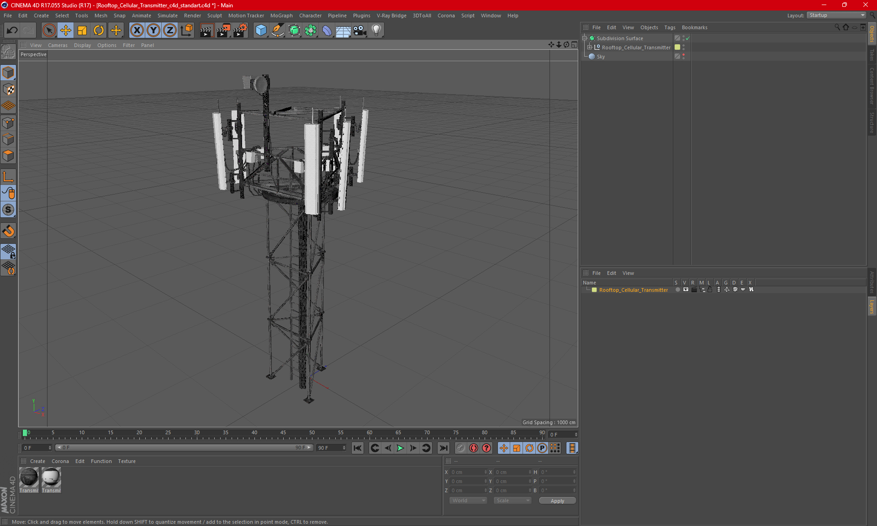
Task: Add a Light object
Action: click(376, 31)
